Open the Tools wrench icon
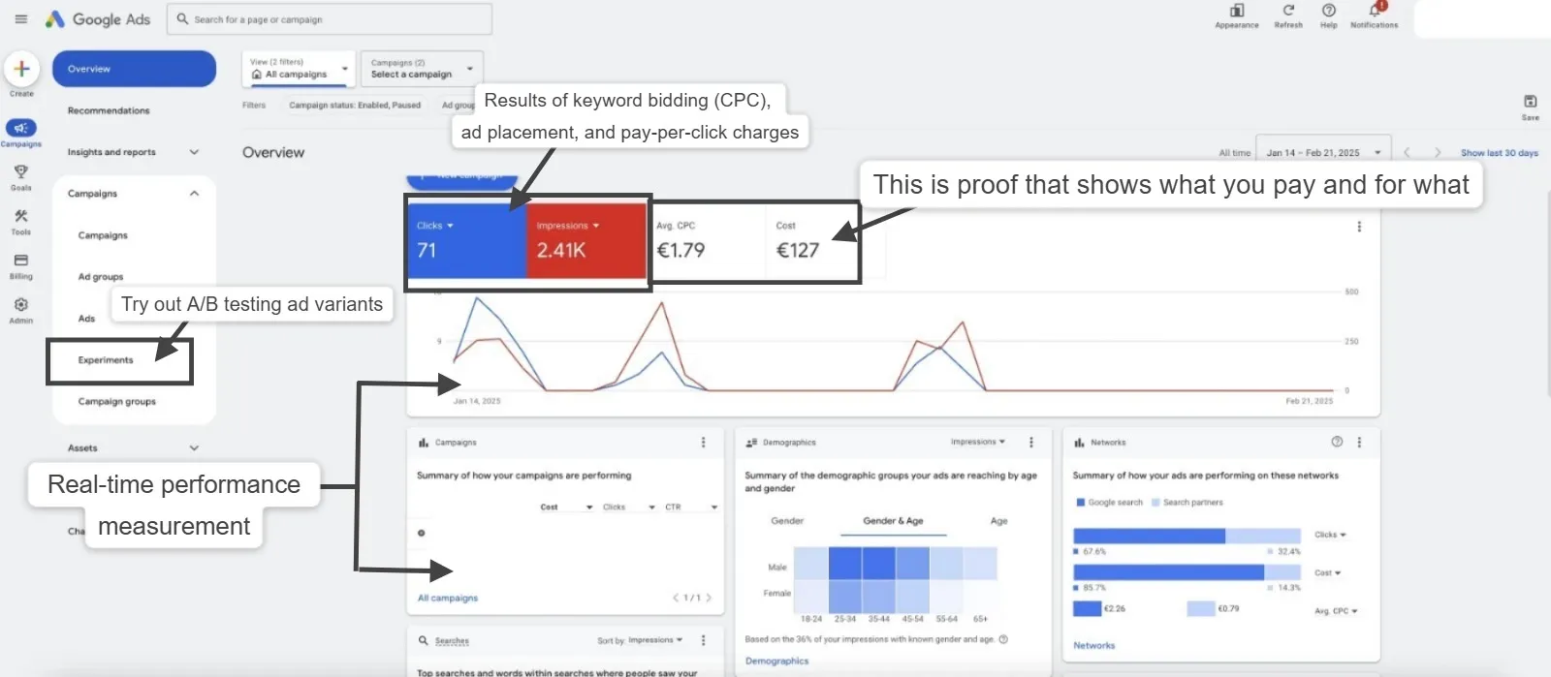 (x=21, y=217)
